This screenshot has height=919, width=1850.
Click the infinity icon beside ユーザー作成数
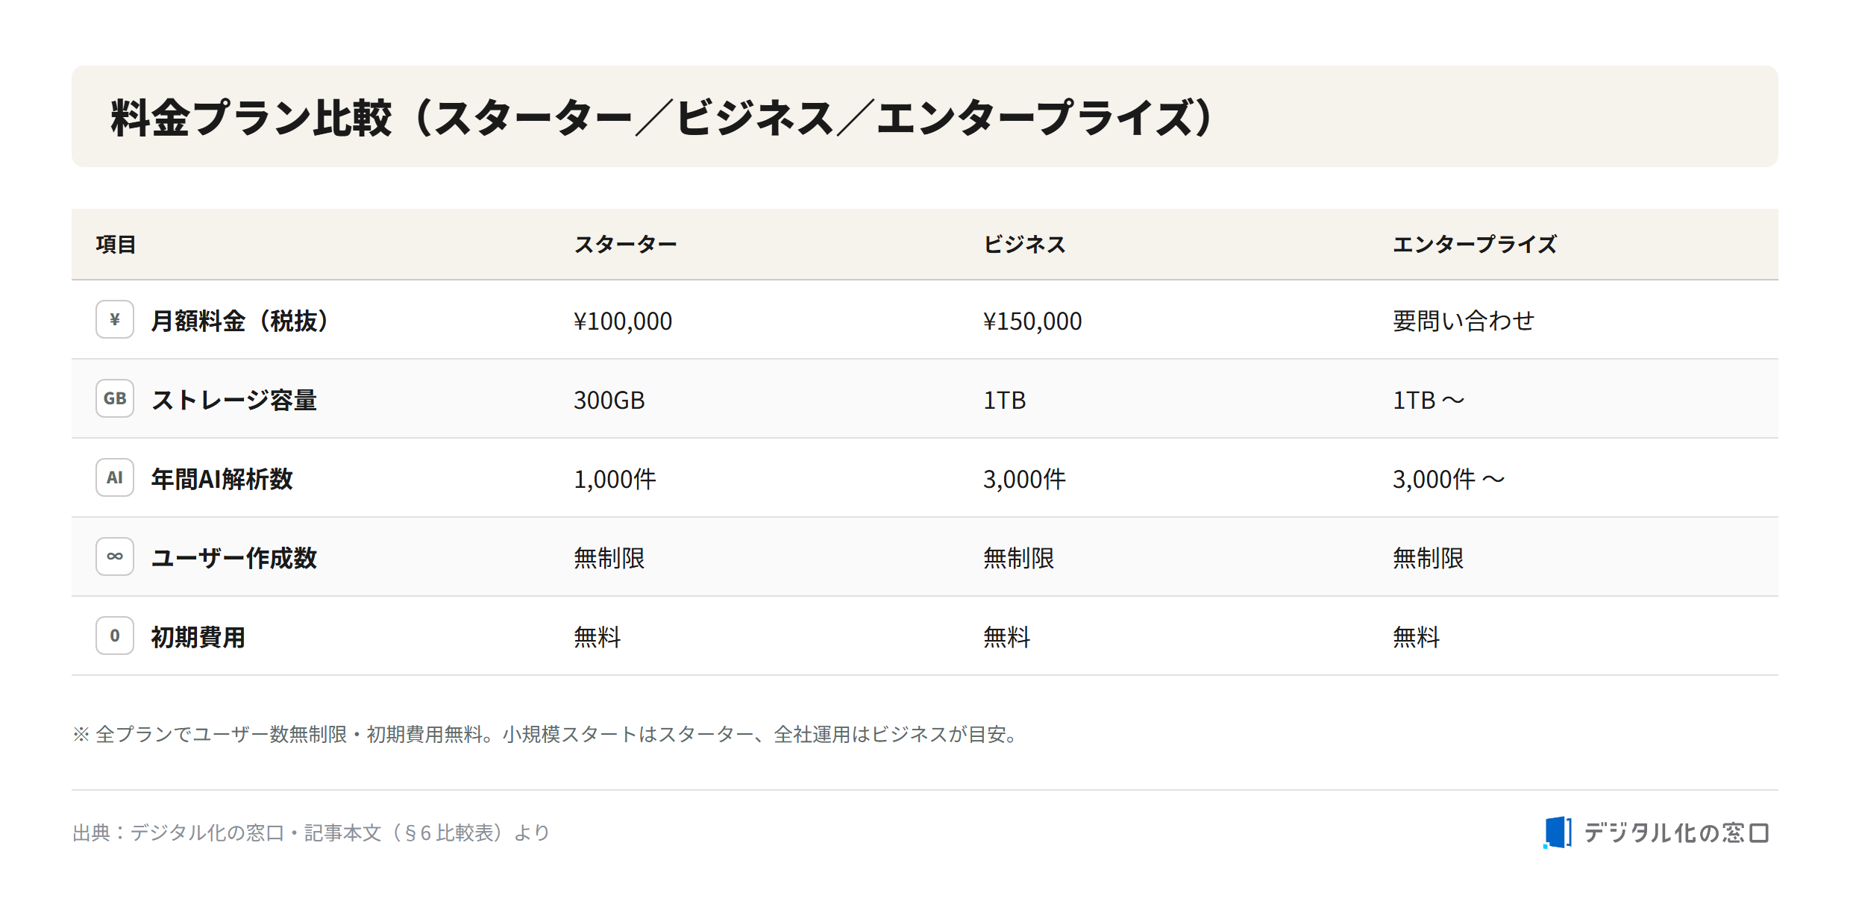(115, 556)
